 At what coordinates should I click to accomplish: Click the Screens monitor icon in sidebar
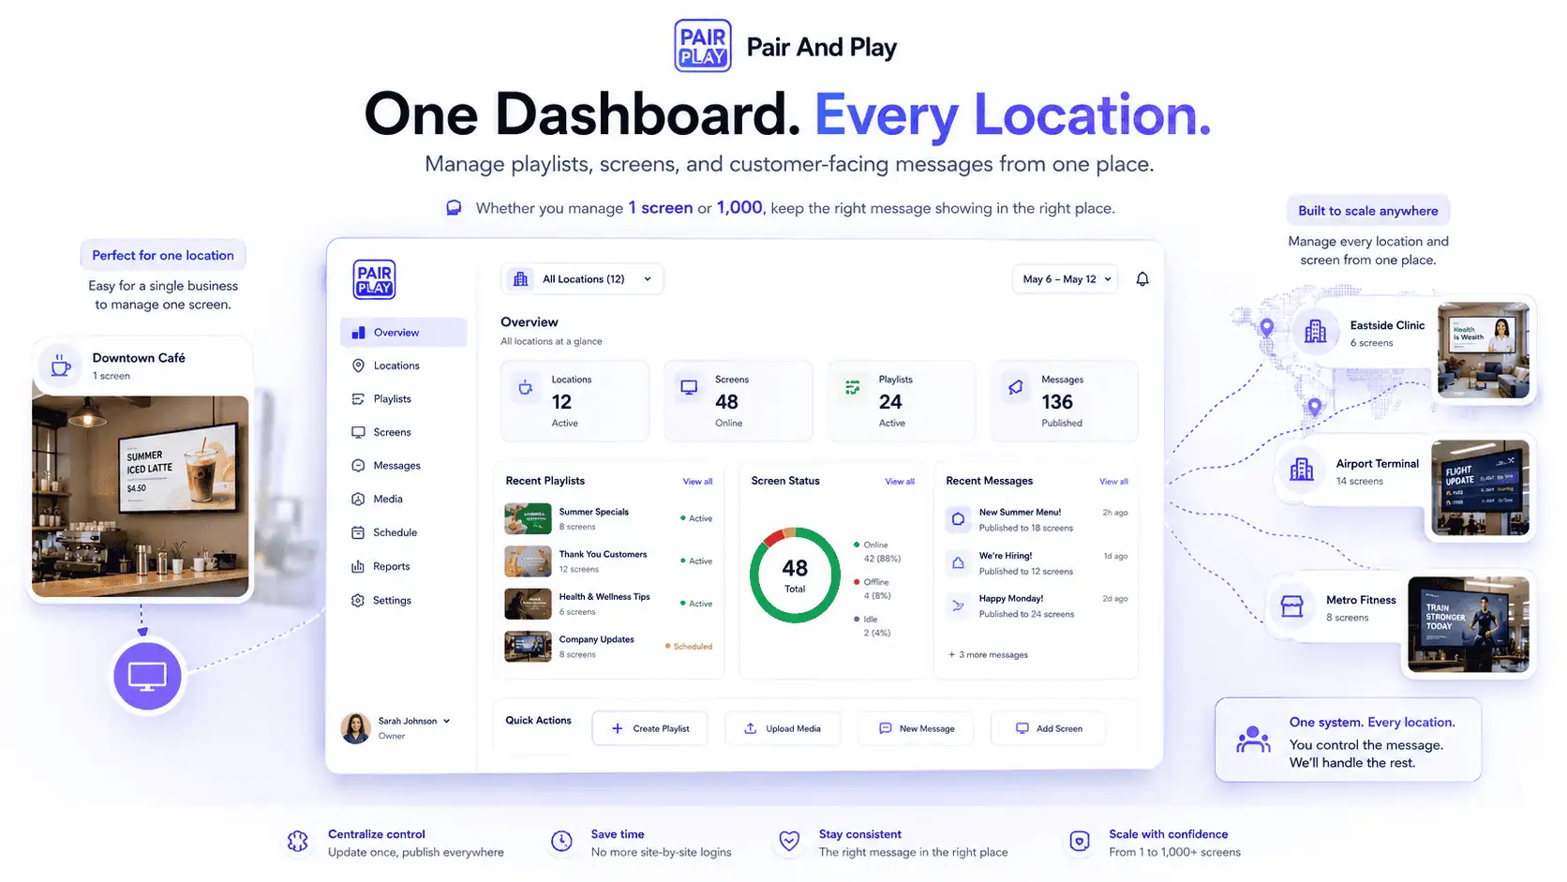358,432
